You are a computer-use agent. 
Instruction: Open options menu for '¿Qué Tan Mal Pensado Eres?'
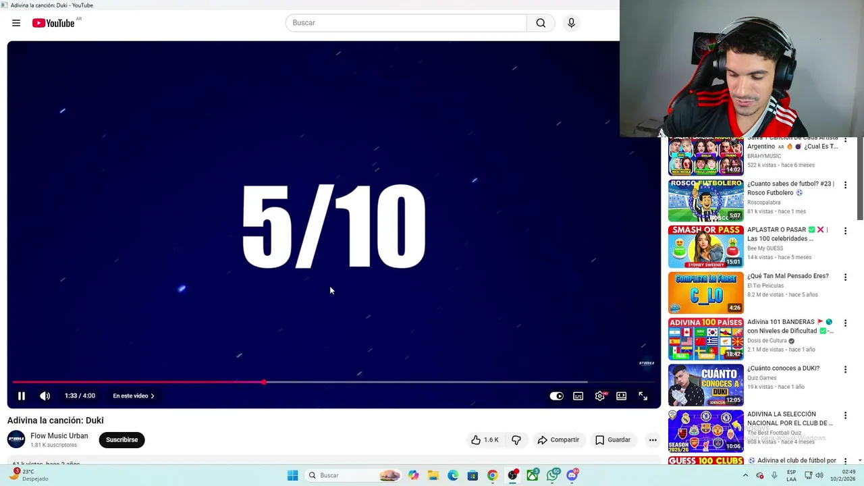(845, 277)
